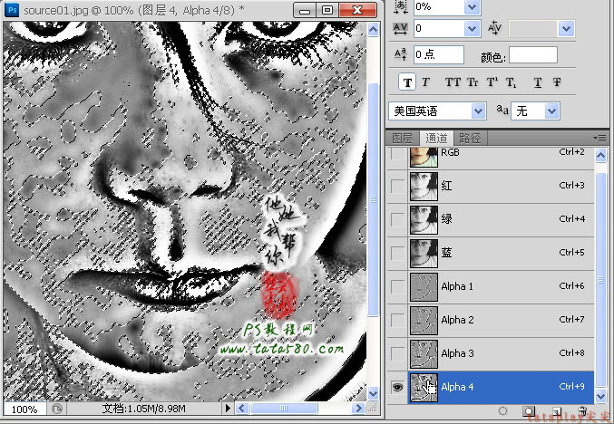Click document scroll up arrow
The height and width of the screenshot is (424, 614).
(373, 30)
